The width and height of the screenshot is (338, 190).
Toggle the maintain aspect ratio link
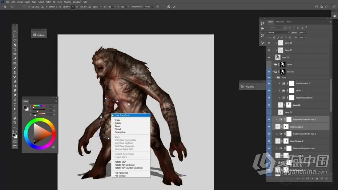click(x=73, y=7)
